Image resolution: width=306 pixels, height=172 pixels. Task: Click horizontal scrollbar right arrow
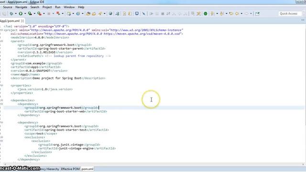coord(303,164)
